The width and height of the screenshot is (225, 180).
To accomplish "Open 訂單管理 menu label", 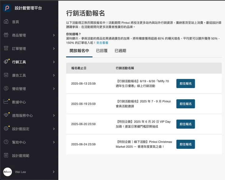I will pos(19,49).
